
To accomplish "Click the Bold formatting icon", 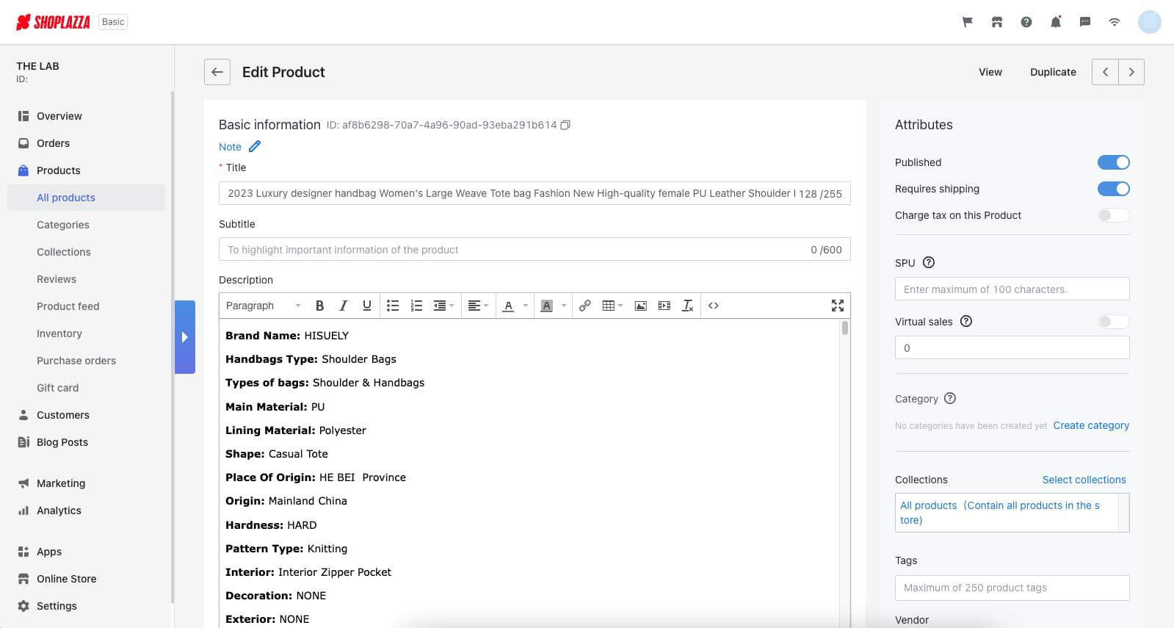I will 319,306.
